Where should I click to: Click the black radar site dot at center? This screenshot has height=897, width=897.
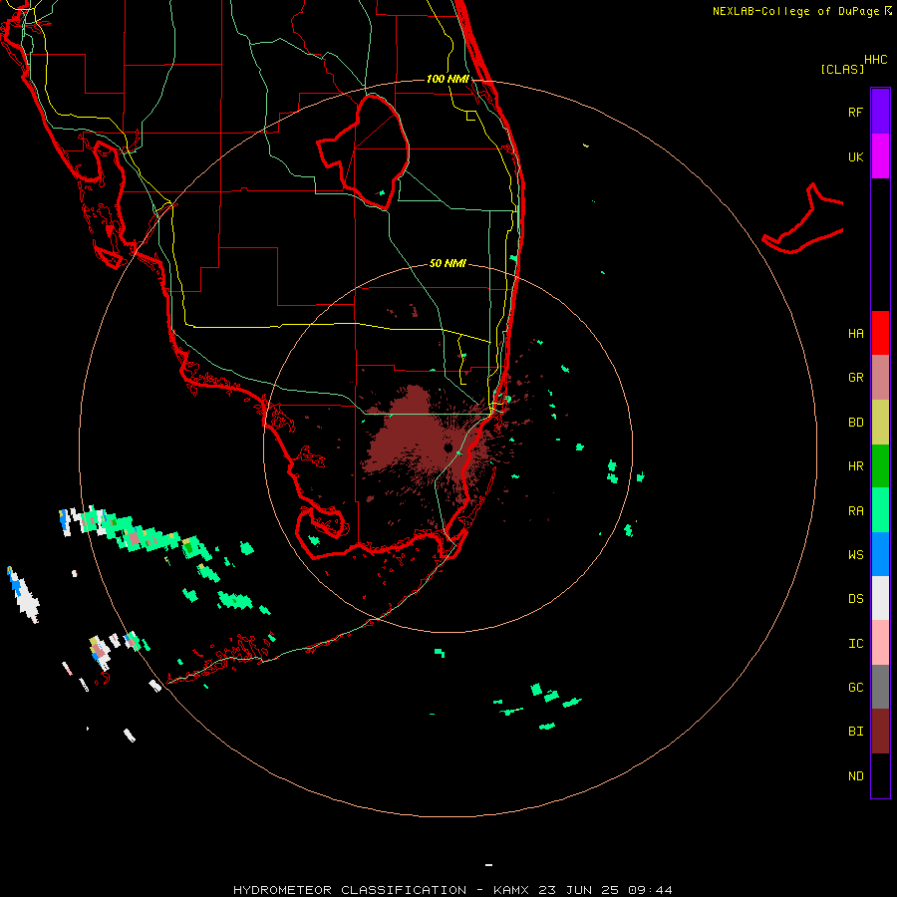coord(448,447)
